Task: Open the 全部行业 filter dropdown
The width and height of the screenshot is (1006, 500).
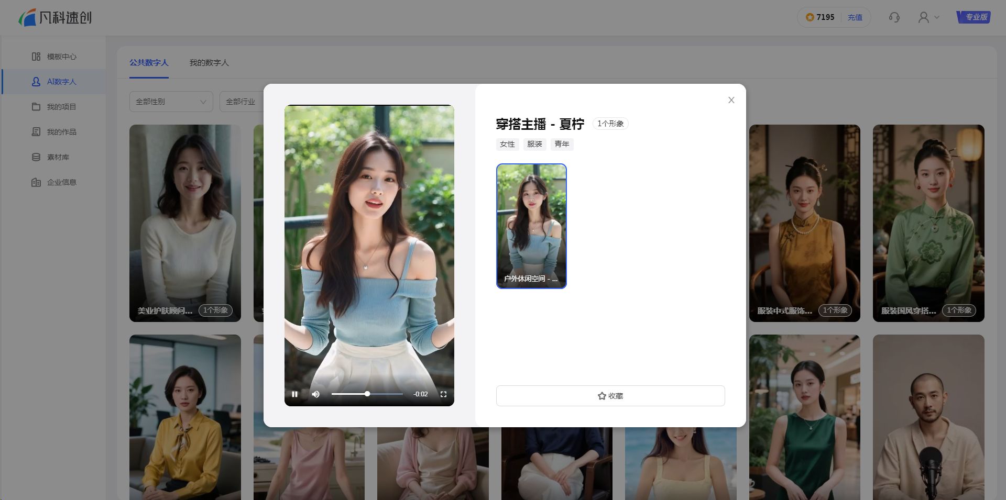Action: point(241,102)
